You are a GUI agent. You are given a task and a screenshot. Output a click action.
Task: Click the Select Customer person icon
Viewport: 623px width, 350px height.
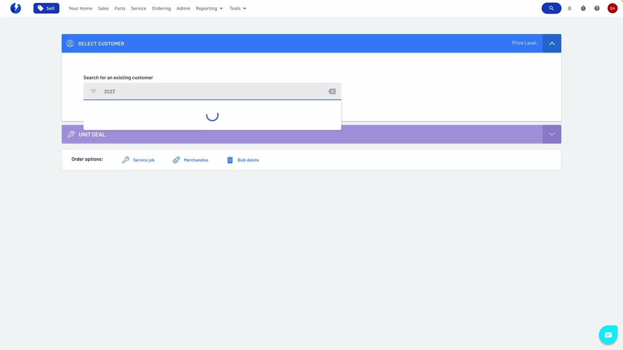point(70,43)
